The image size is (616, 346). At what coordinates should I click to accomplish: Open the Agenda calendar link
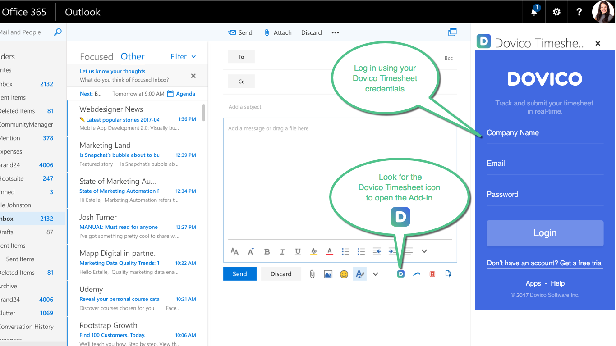tap(181, 94)
